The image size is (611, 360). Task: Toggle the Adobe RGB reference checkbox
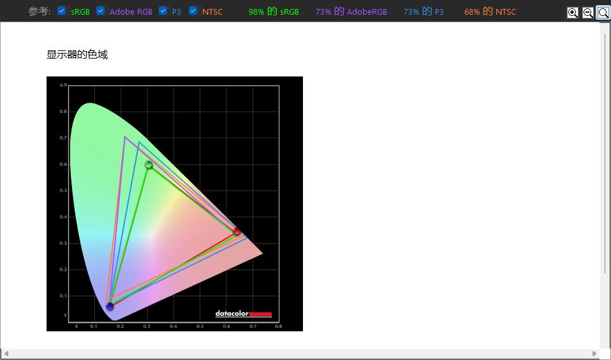pos(100,11)
